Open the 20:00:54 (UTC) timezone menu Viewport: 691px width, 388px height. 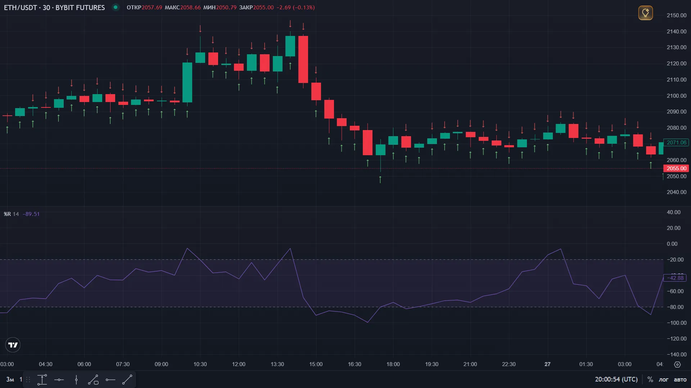tap(616, 379)
